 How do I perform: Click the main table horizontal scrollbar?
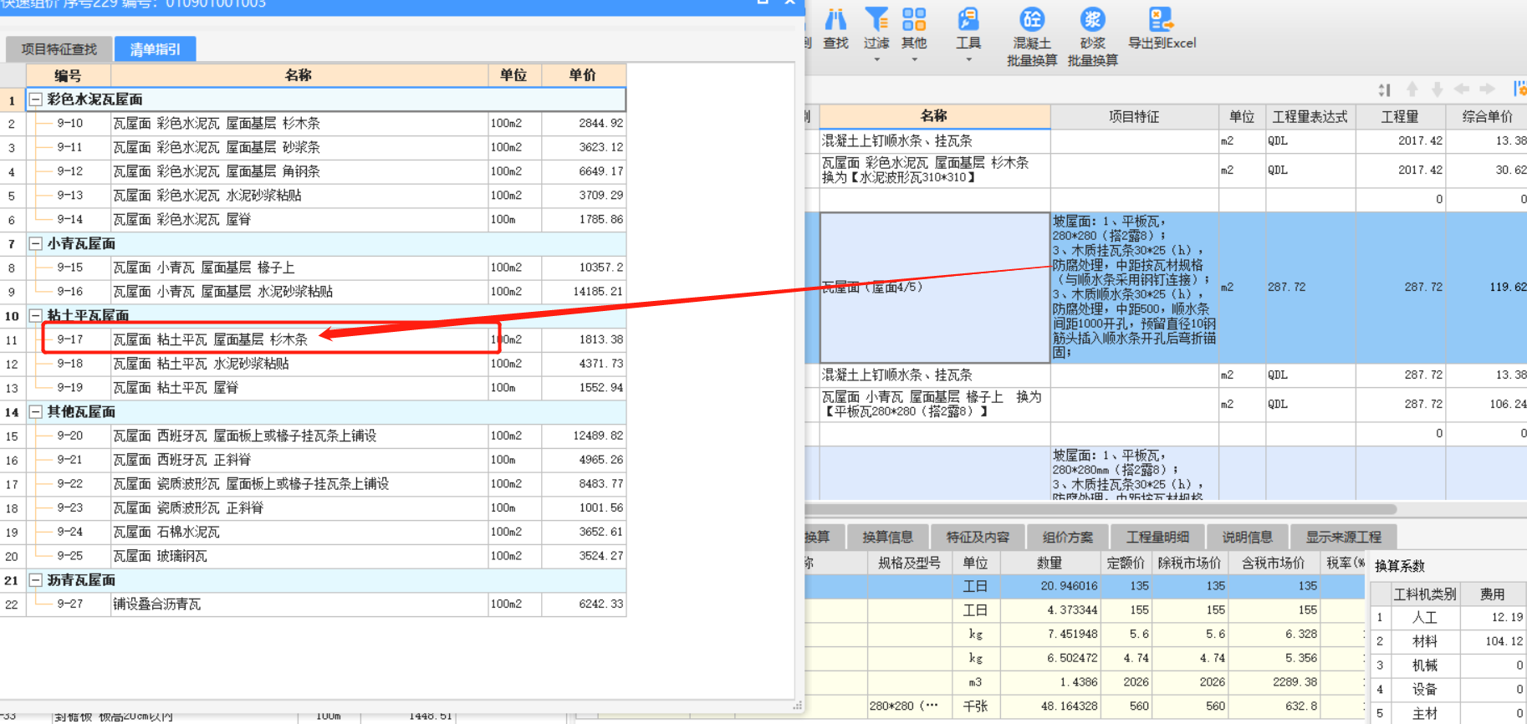click(1101, 509)
